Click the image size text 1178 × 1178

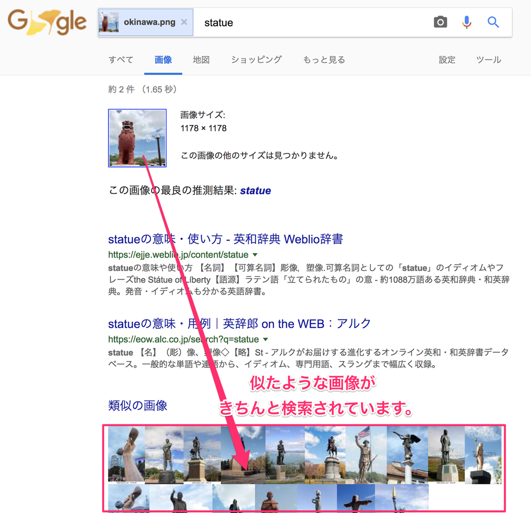[x=203, y=129]
